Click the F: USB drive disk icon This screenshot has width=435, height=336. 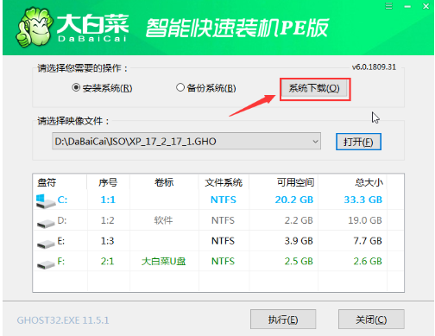tap(46, 263)
